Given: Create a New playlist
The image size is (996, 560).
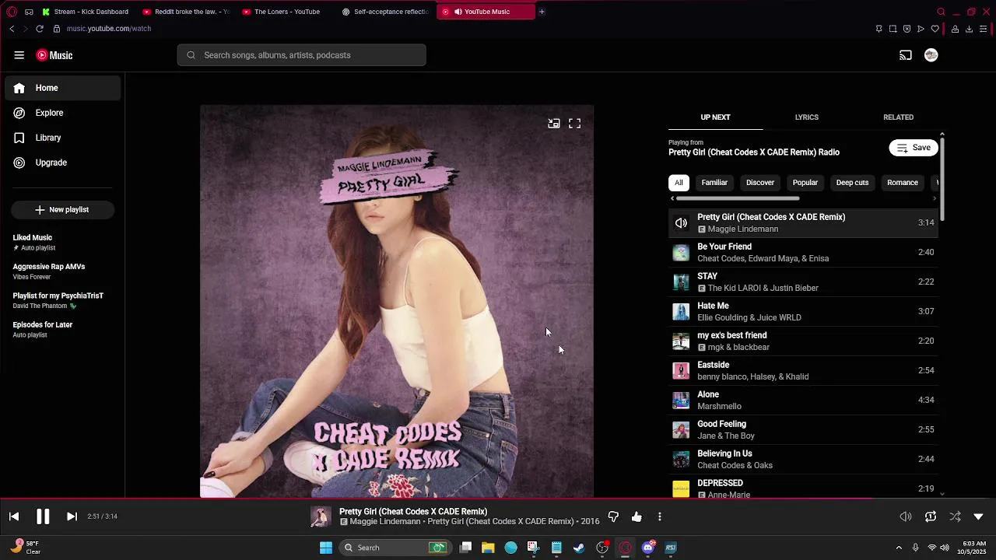Looking at the screenshot, I should point(62,210).
